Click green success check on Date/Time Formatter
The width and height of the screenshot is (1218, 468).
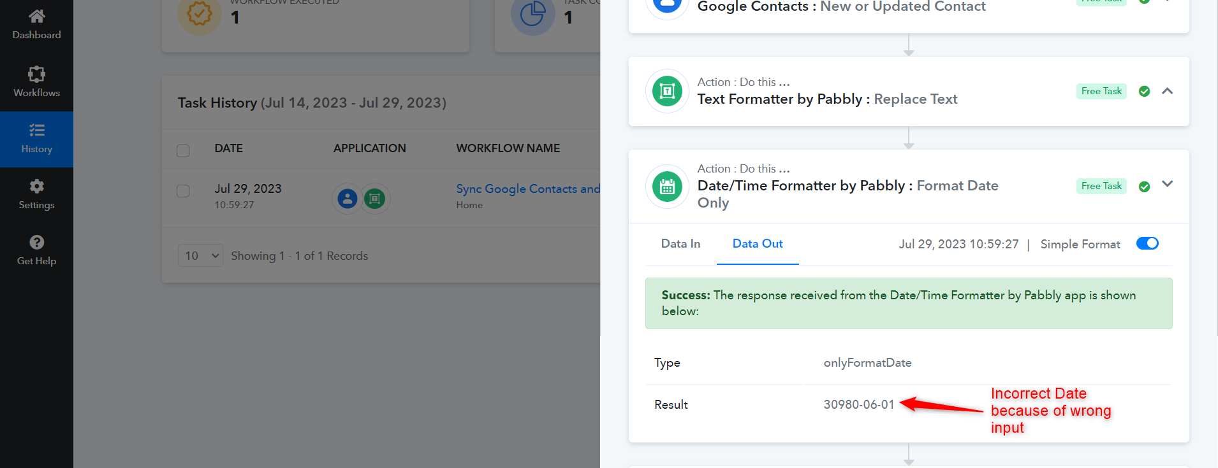click(x=1144, y=186)
